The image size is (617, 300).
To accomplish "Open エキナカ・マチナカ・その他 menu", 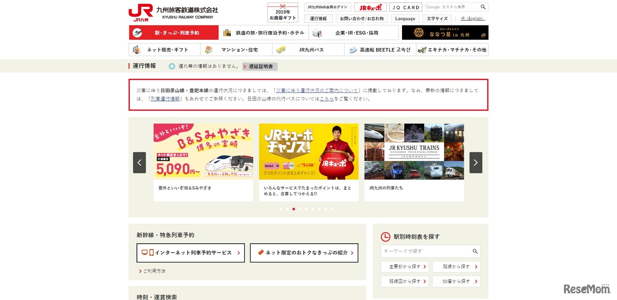I will 452,50.
